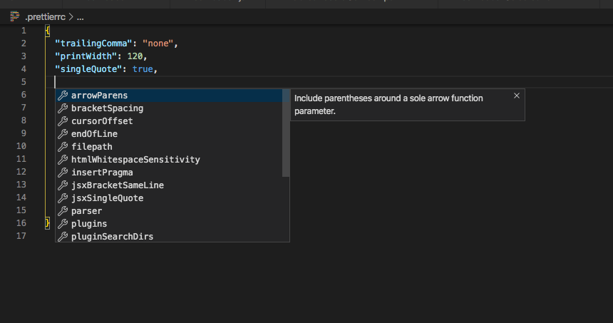Click the true value on line 4
This screenshot has height=323, width=613.
[x=143, y=69]
